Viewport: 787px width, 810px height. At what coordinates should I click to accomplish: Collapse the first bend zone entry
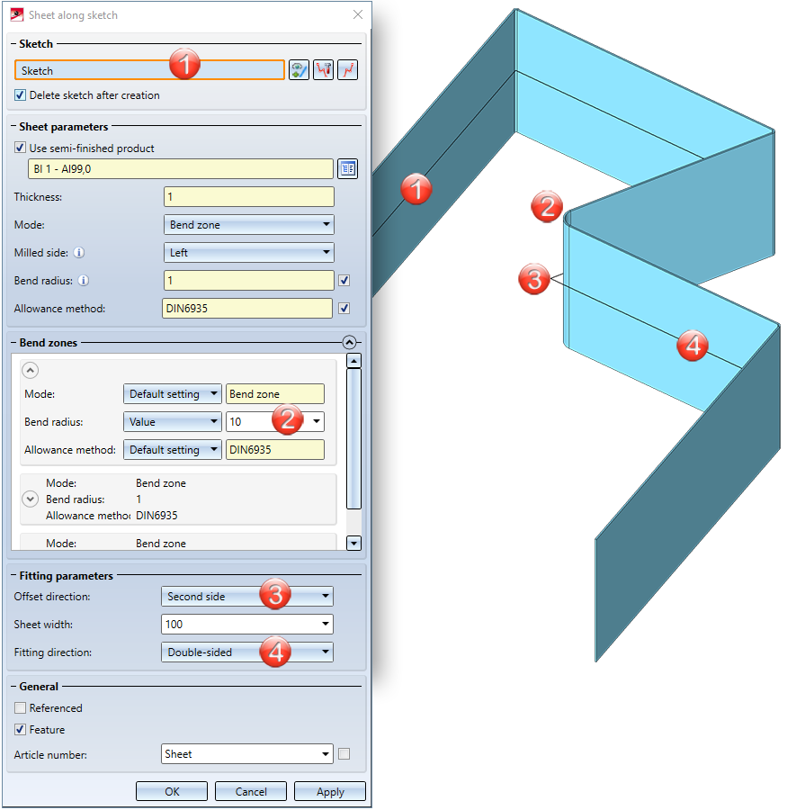[x=30, y=371]
